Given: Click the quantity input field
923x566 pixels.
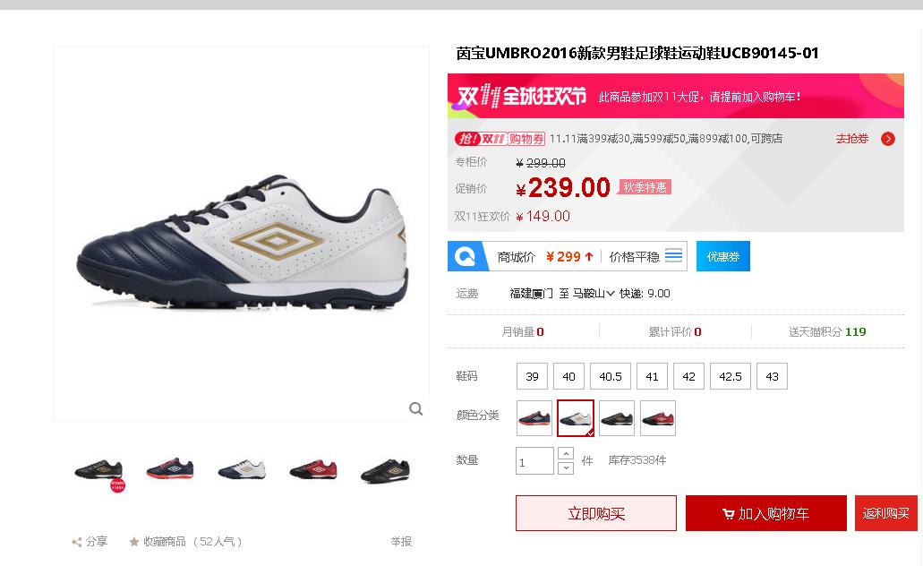Looking at the screenshot, I should pos(534,461).
